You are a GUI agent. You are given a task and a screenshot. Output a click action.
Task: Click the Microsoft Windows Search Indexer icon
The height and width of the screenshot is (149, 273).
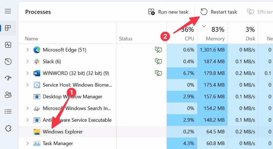click(x=37, y=108)
